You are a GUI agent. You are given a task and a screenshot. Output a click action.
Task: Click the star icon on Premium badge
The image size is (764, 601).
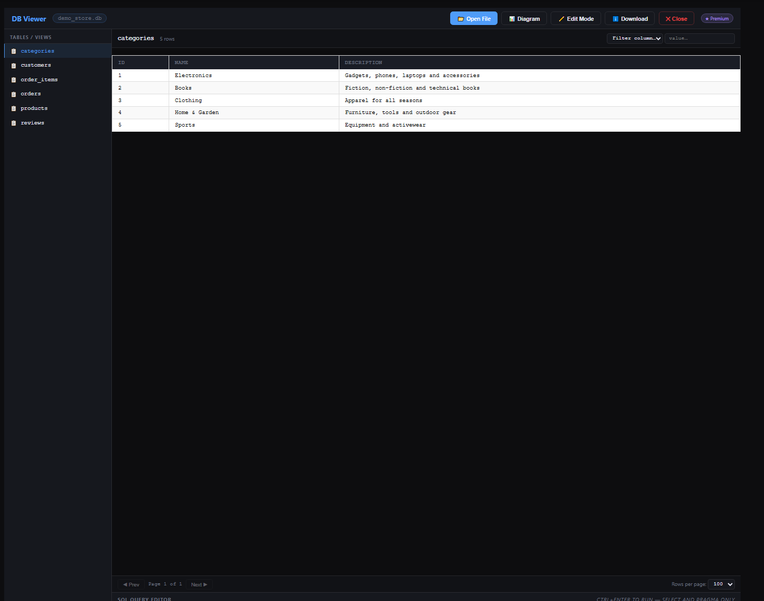point(708,18)
